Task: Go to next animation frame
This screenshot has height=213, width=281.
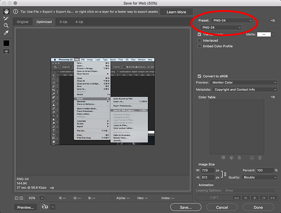Action: pos(264,198)
